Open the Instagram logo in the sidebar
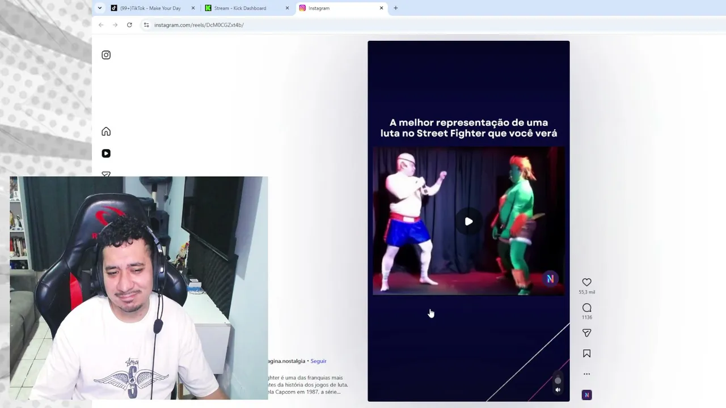The image size is (726, 408). coord(106,55)
